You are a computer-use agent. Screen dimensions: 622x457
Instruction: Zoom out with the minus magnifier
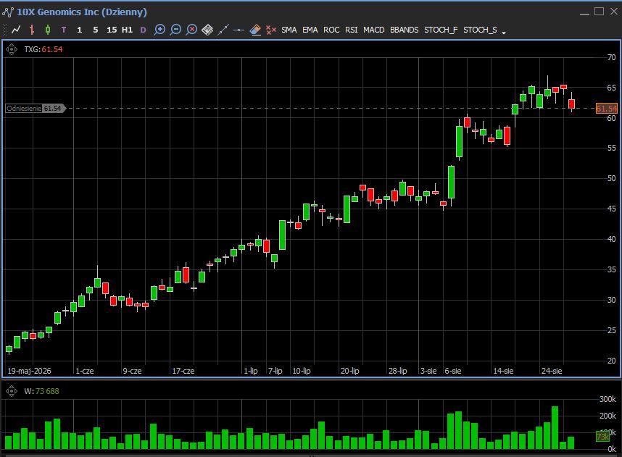pyautogui.click(x=175, y=30)
